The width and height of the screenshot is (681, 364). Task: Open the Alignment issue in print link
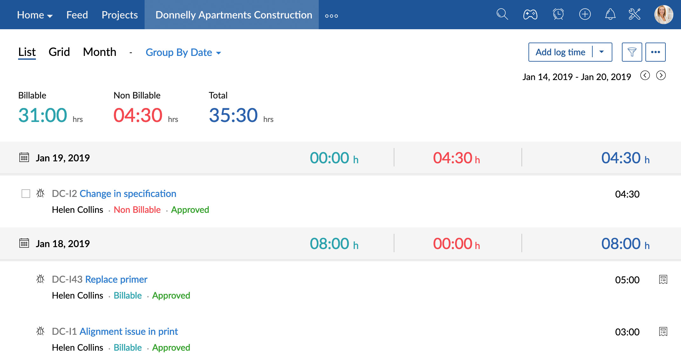(x=128, y=331)
